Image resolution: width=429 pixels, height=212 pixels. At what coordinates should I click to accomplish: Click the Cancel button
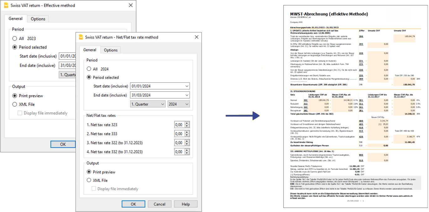coord(160,204)
